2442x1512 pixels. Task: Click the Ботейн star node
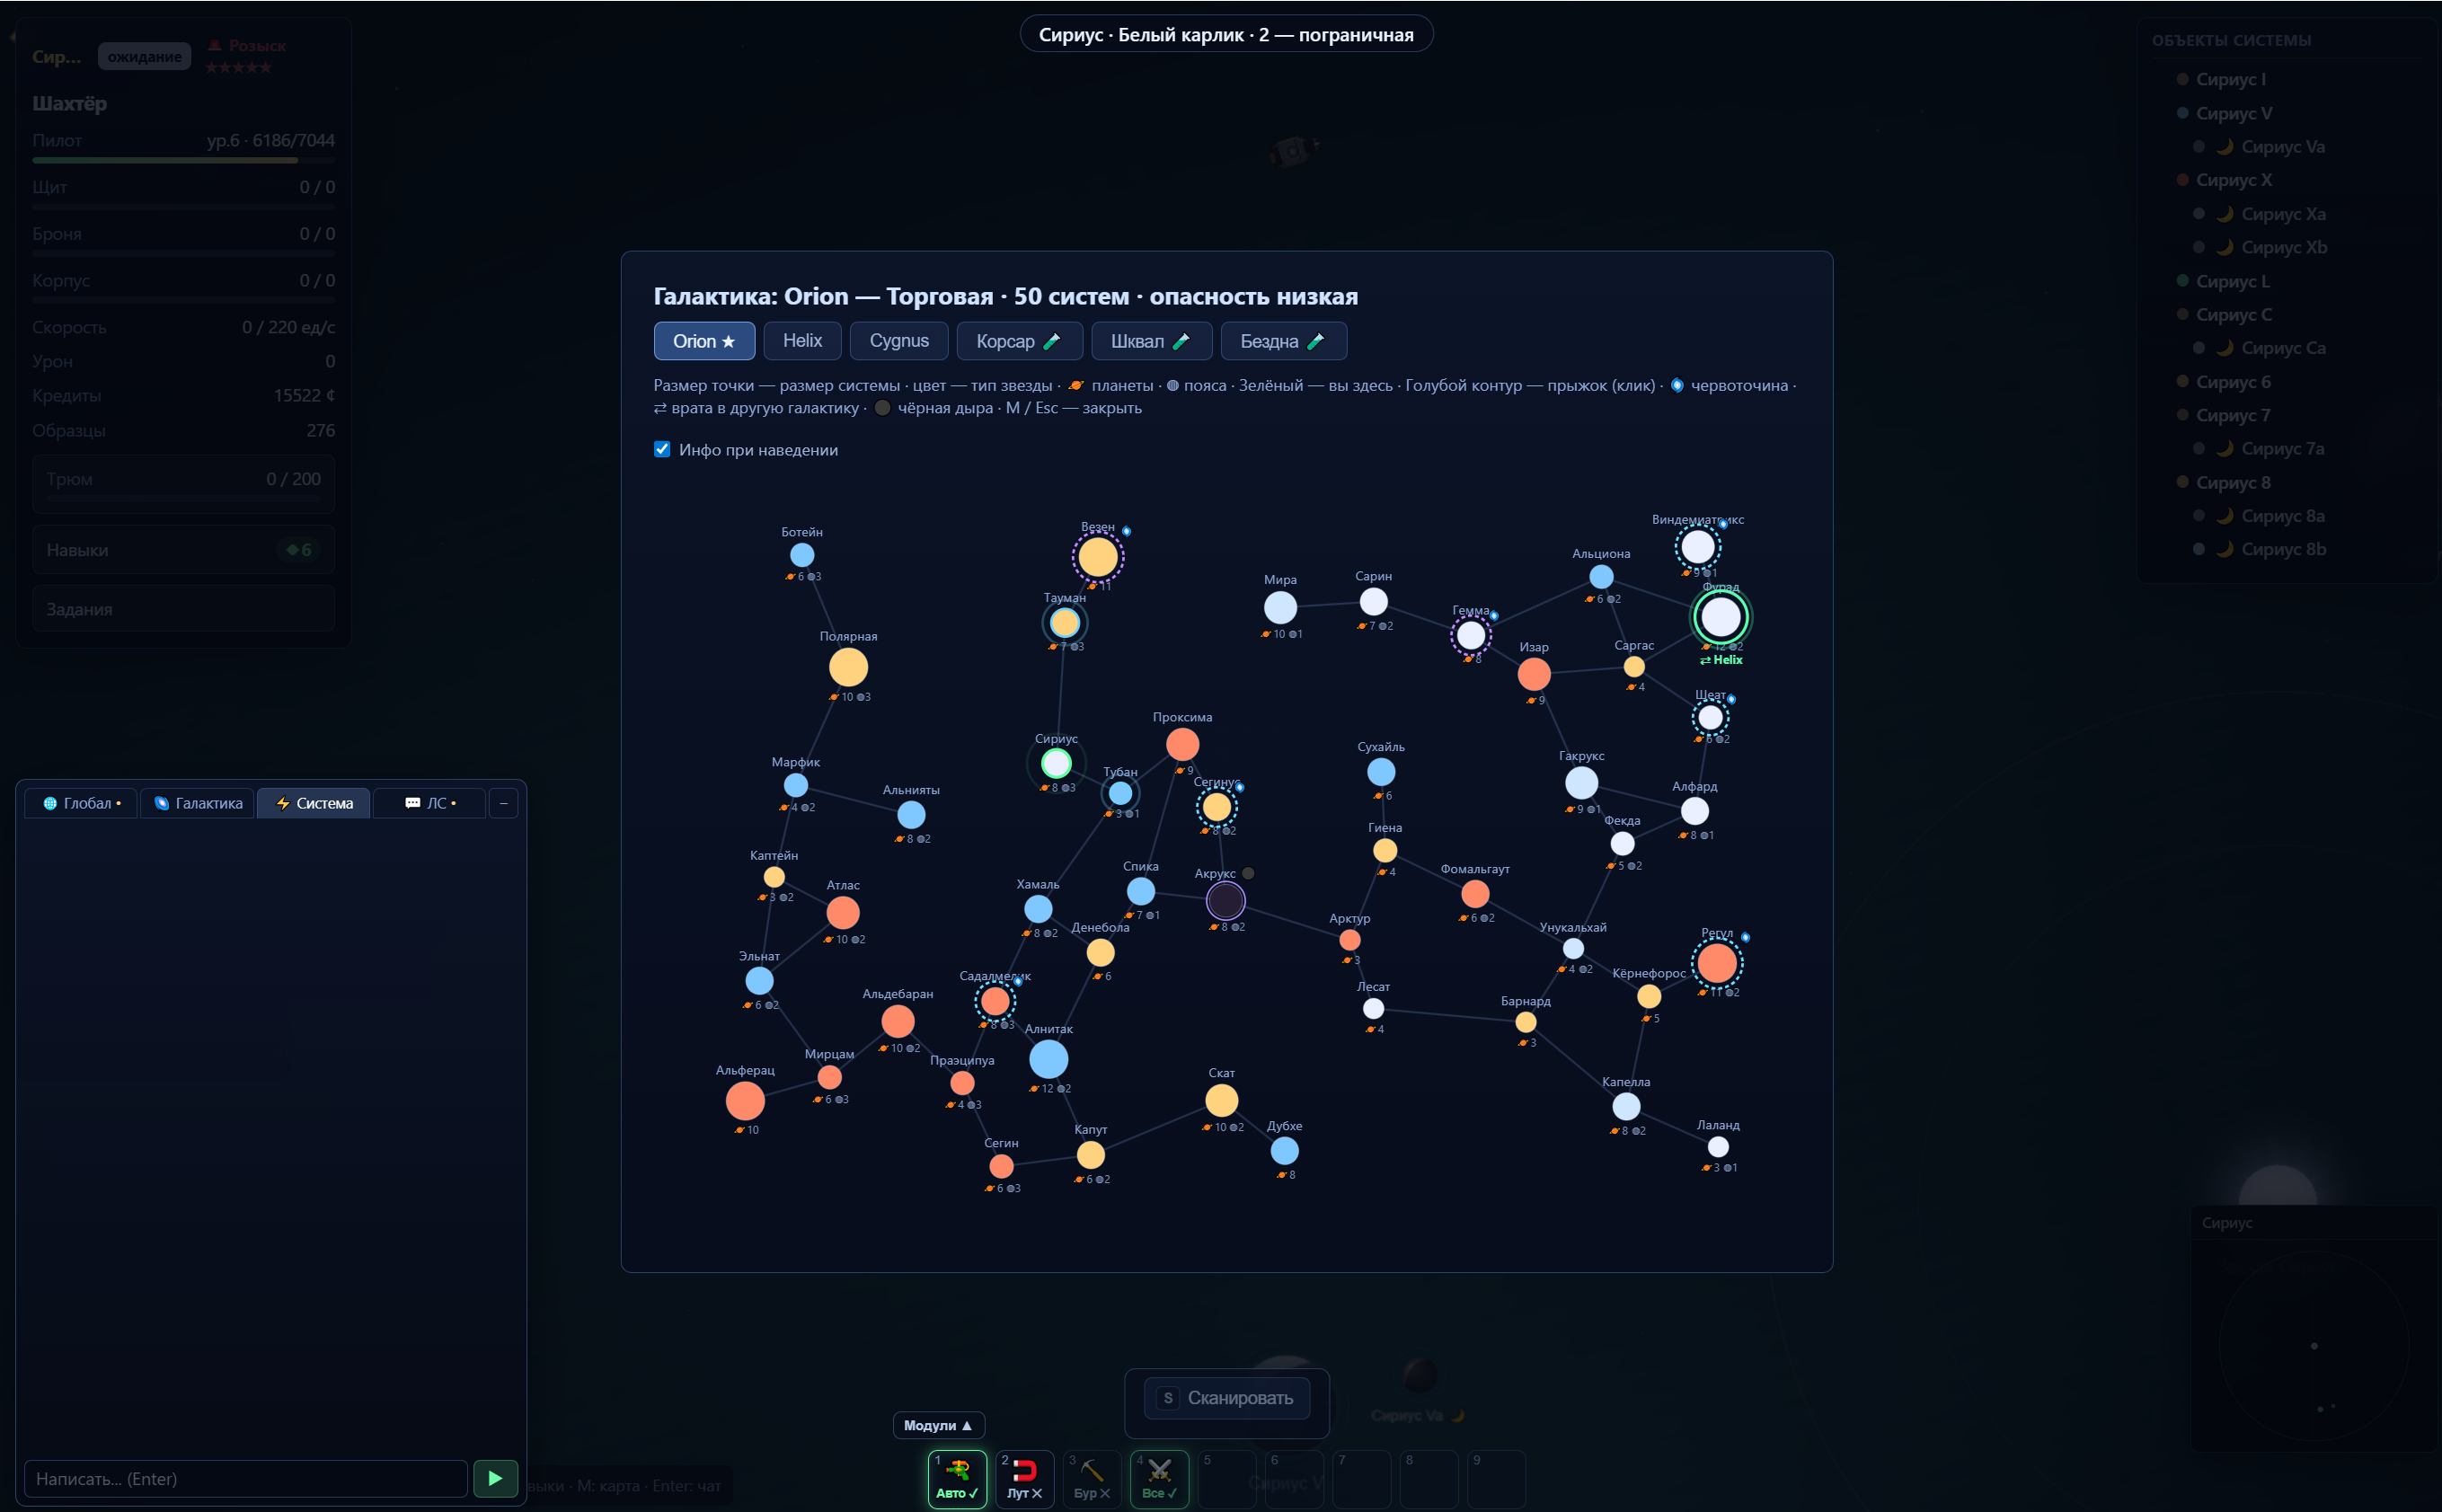[x=802, y=554]
